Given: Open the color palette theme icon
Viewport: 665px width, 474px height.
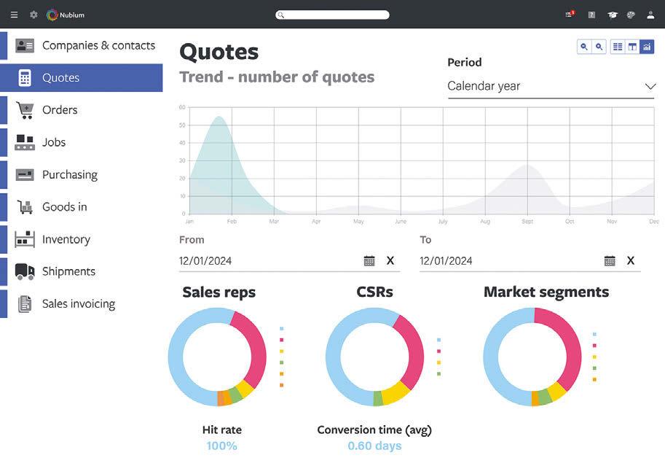Looking at the screenshot, I should coord(631,15).
